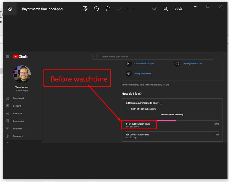Add photo to favorites with heart icon

(119, 9)
